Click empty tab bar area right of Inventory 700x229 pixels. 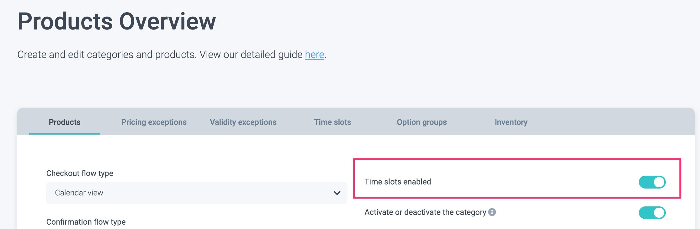[x=612, y=122]
